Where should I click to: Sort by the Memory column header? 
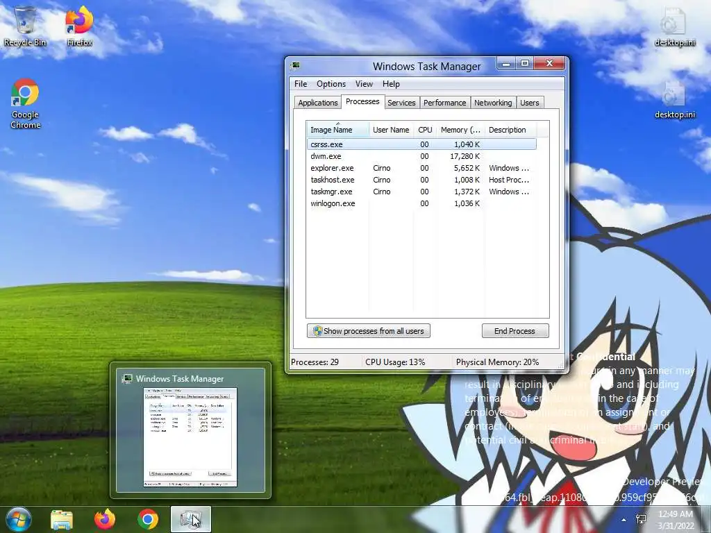click(x=461, y=130)
